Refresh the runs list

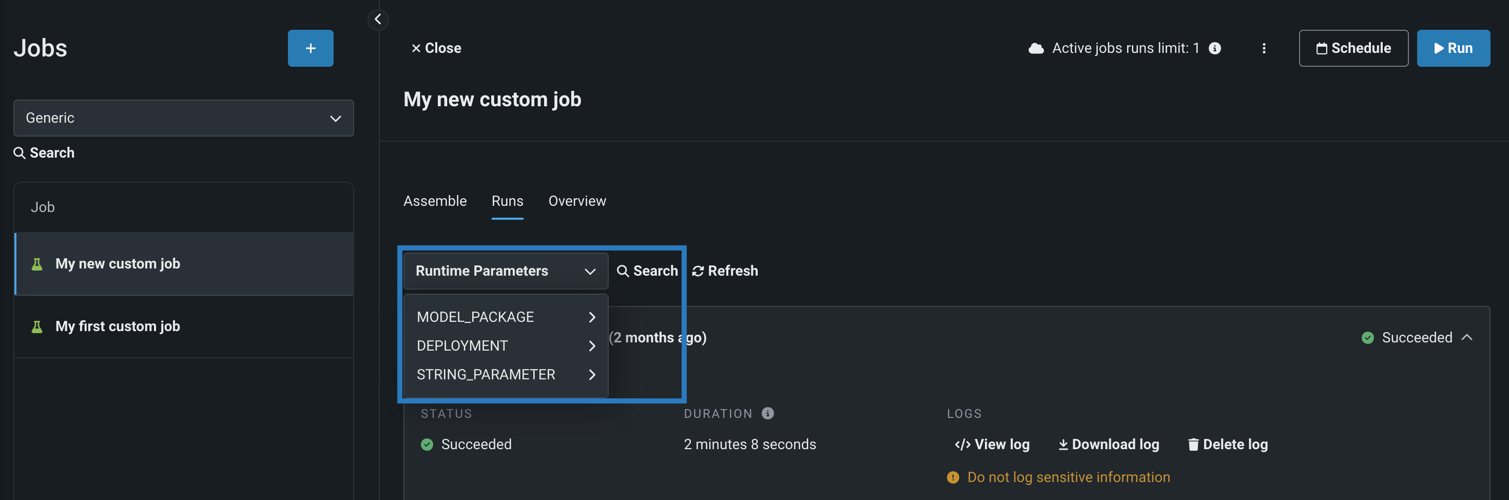coord(725,271)
